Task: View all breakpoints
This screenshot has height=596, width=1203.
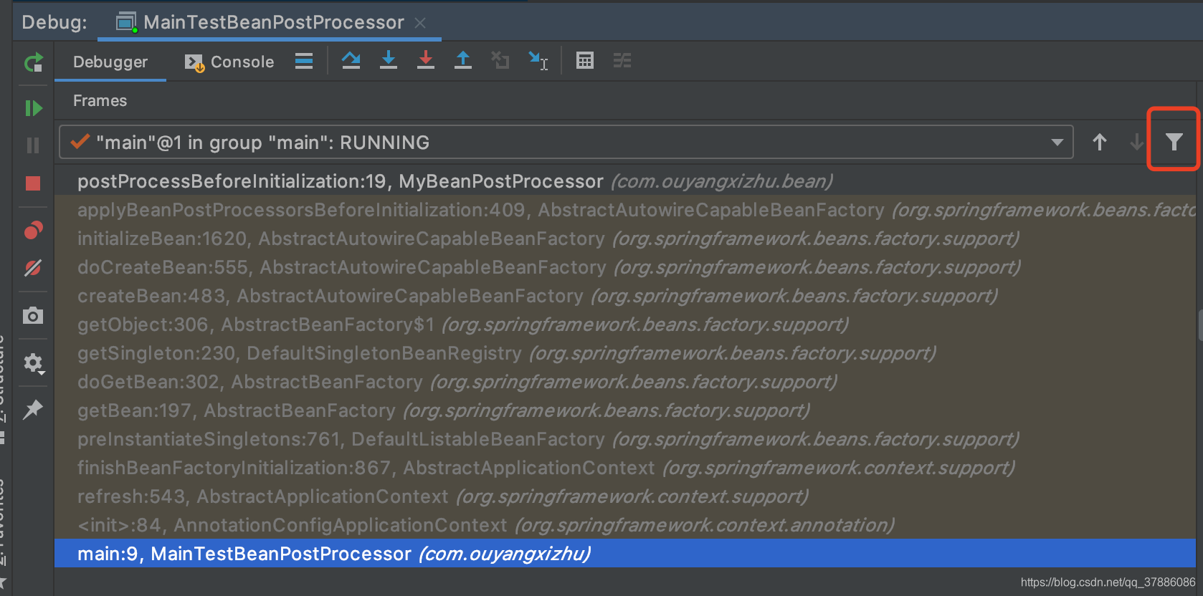Action: [33, 230]
